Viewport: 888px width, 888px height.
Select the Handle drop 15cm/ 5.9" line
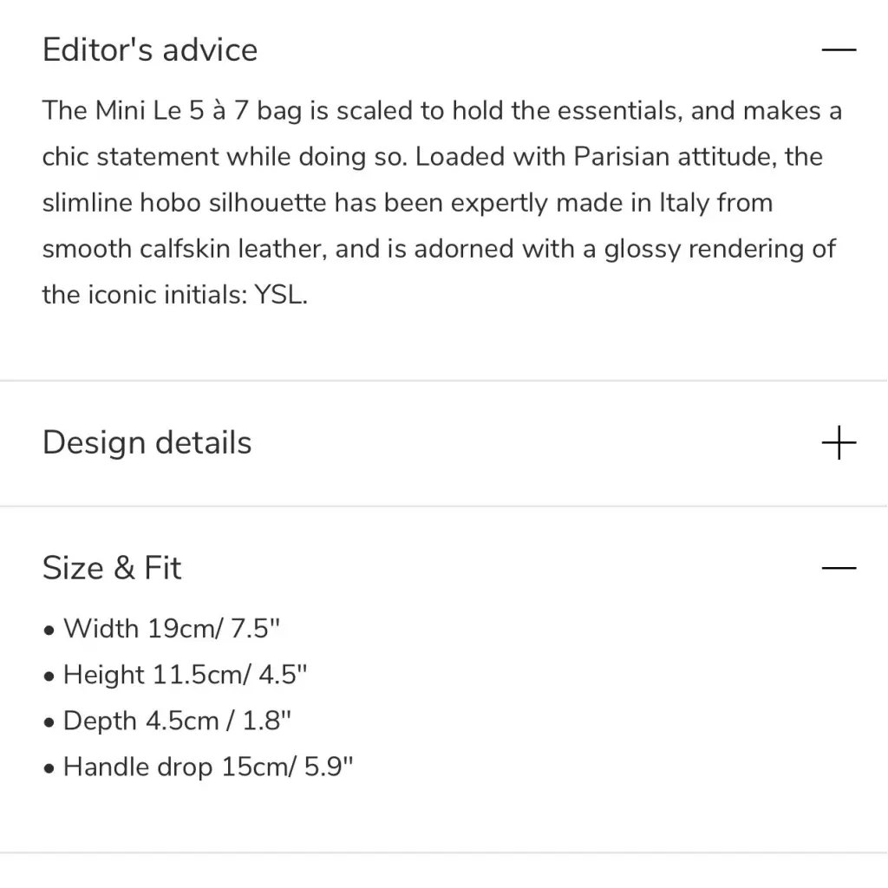tap(208, 767)
